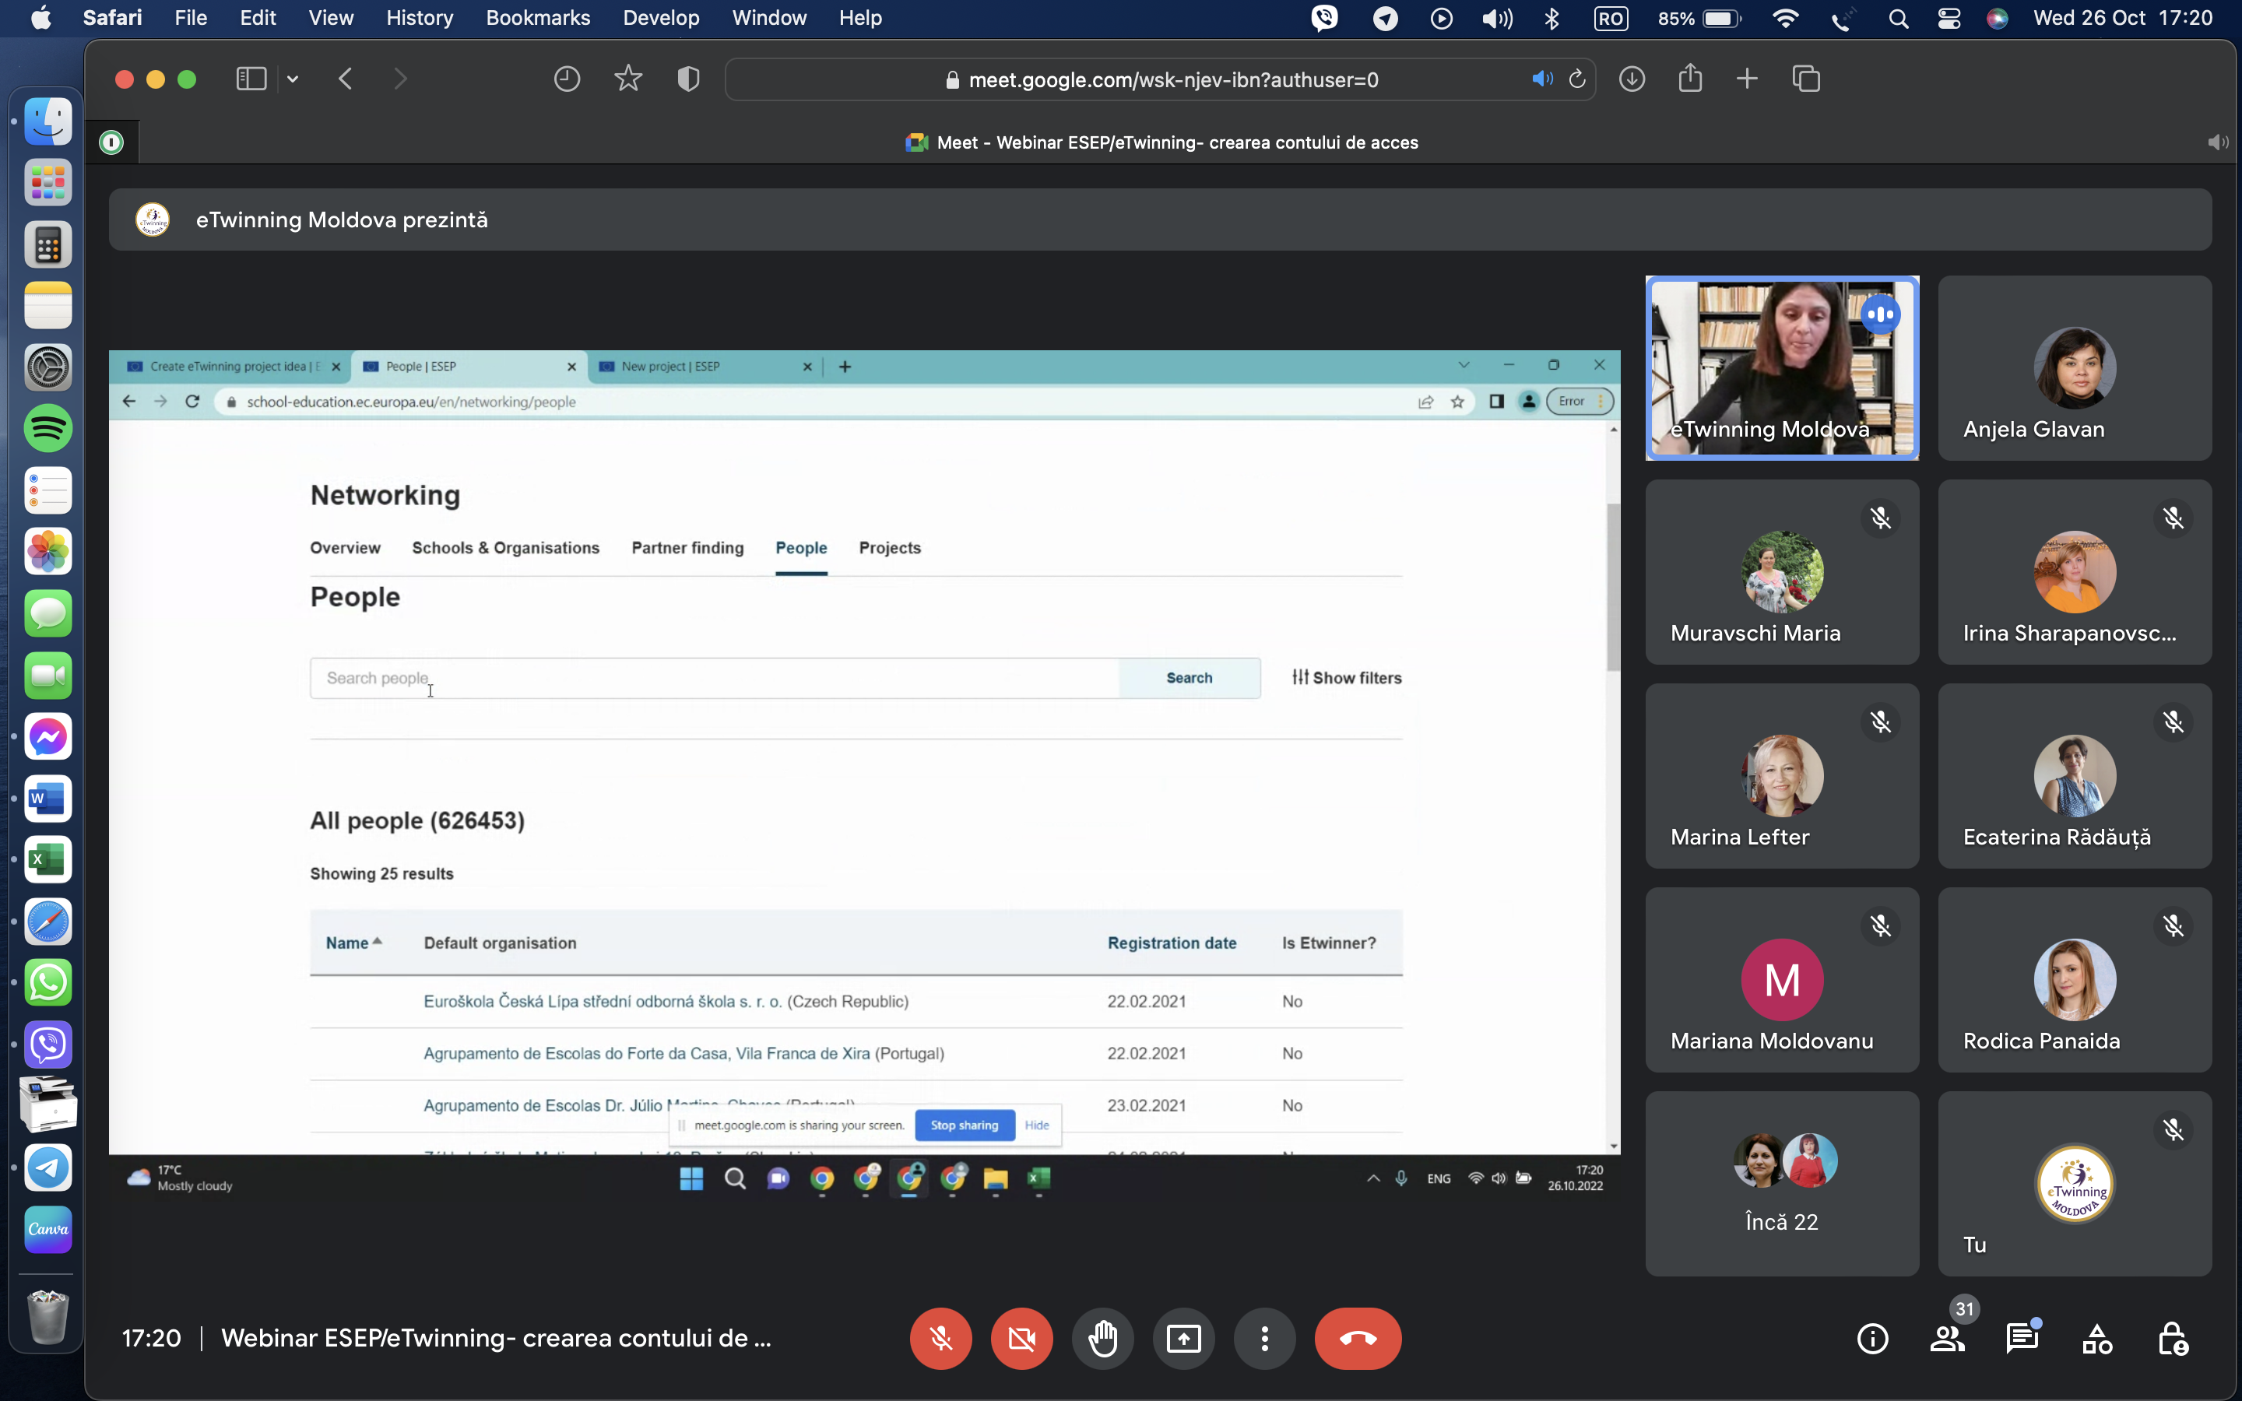Open the Viber menu bar icon

tap(1325, 18)
